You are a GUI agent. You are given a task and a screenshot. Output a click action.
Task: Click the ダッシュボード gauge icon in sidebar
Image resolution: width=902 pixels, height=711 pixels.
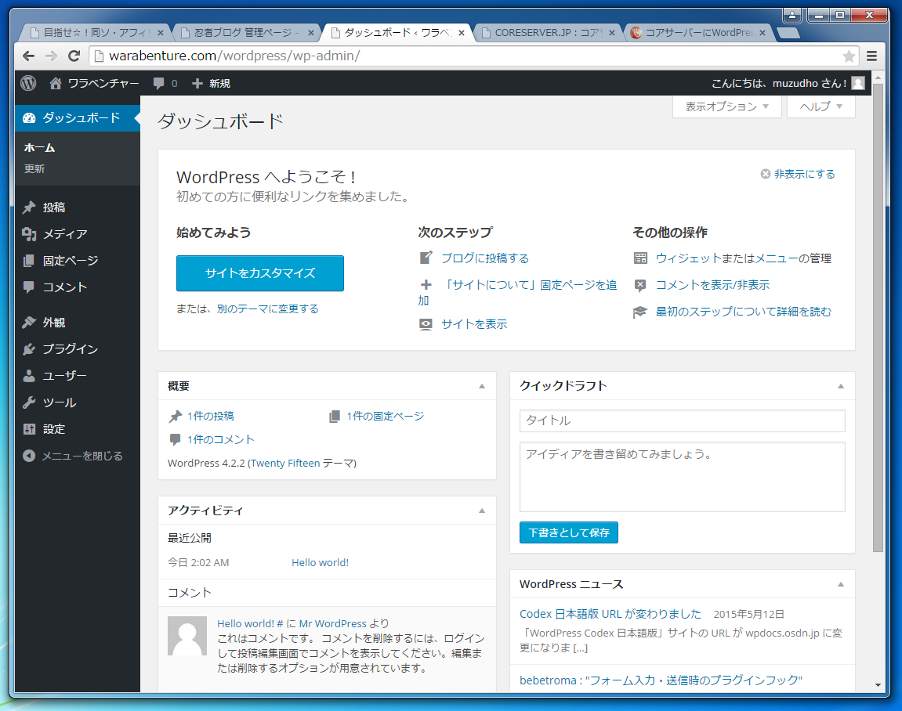click(x=29, y=118)
